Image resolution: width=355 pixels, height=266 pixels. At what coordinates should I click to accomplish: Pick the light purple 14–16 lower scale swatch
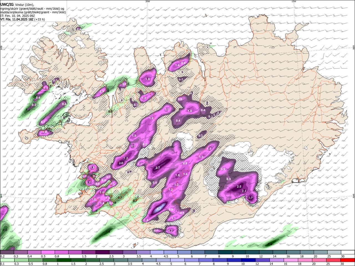pos(277,260)
